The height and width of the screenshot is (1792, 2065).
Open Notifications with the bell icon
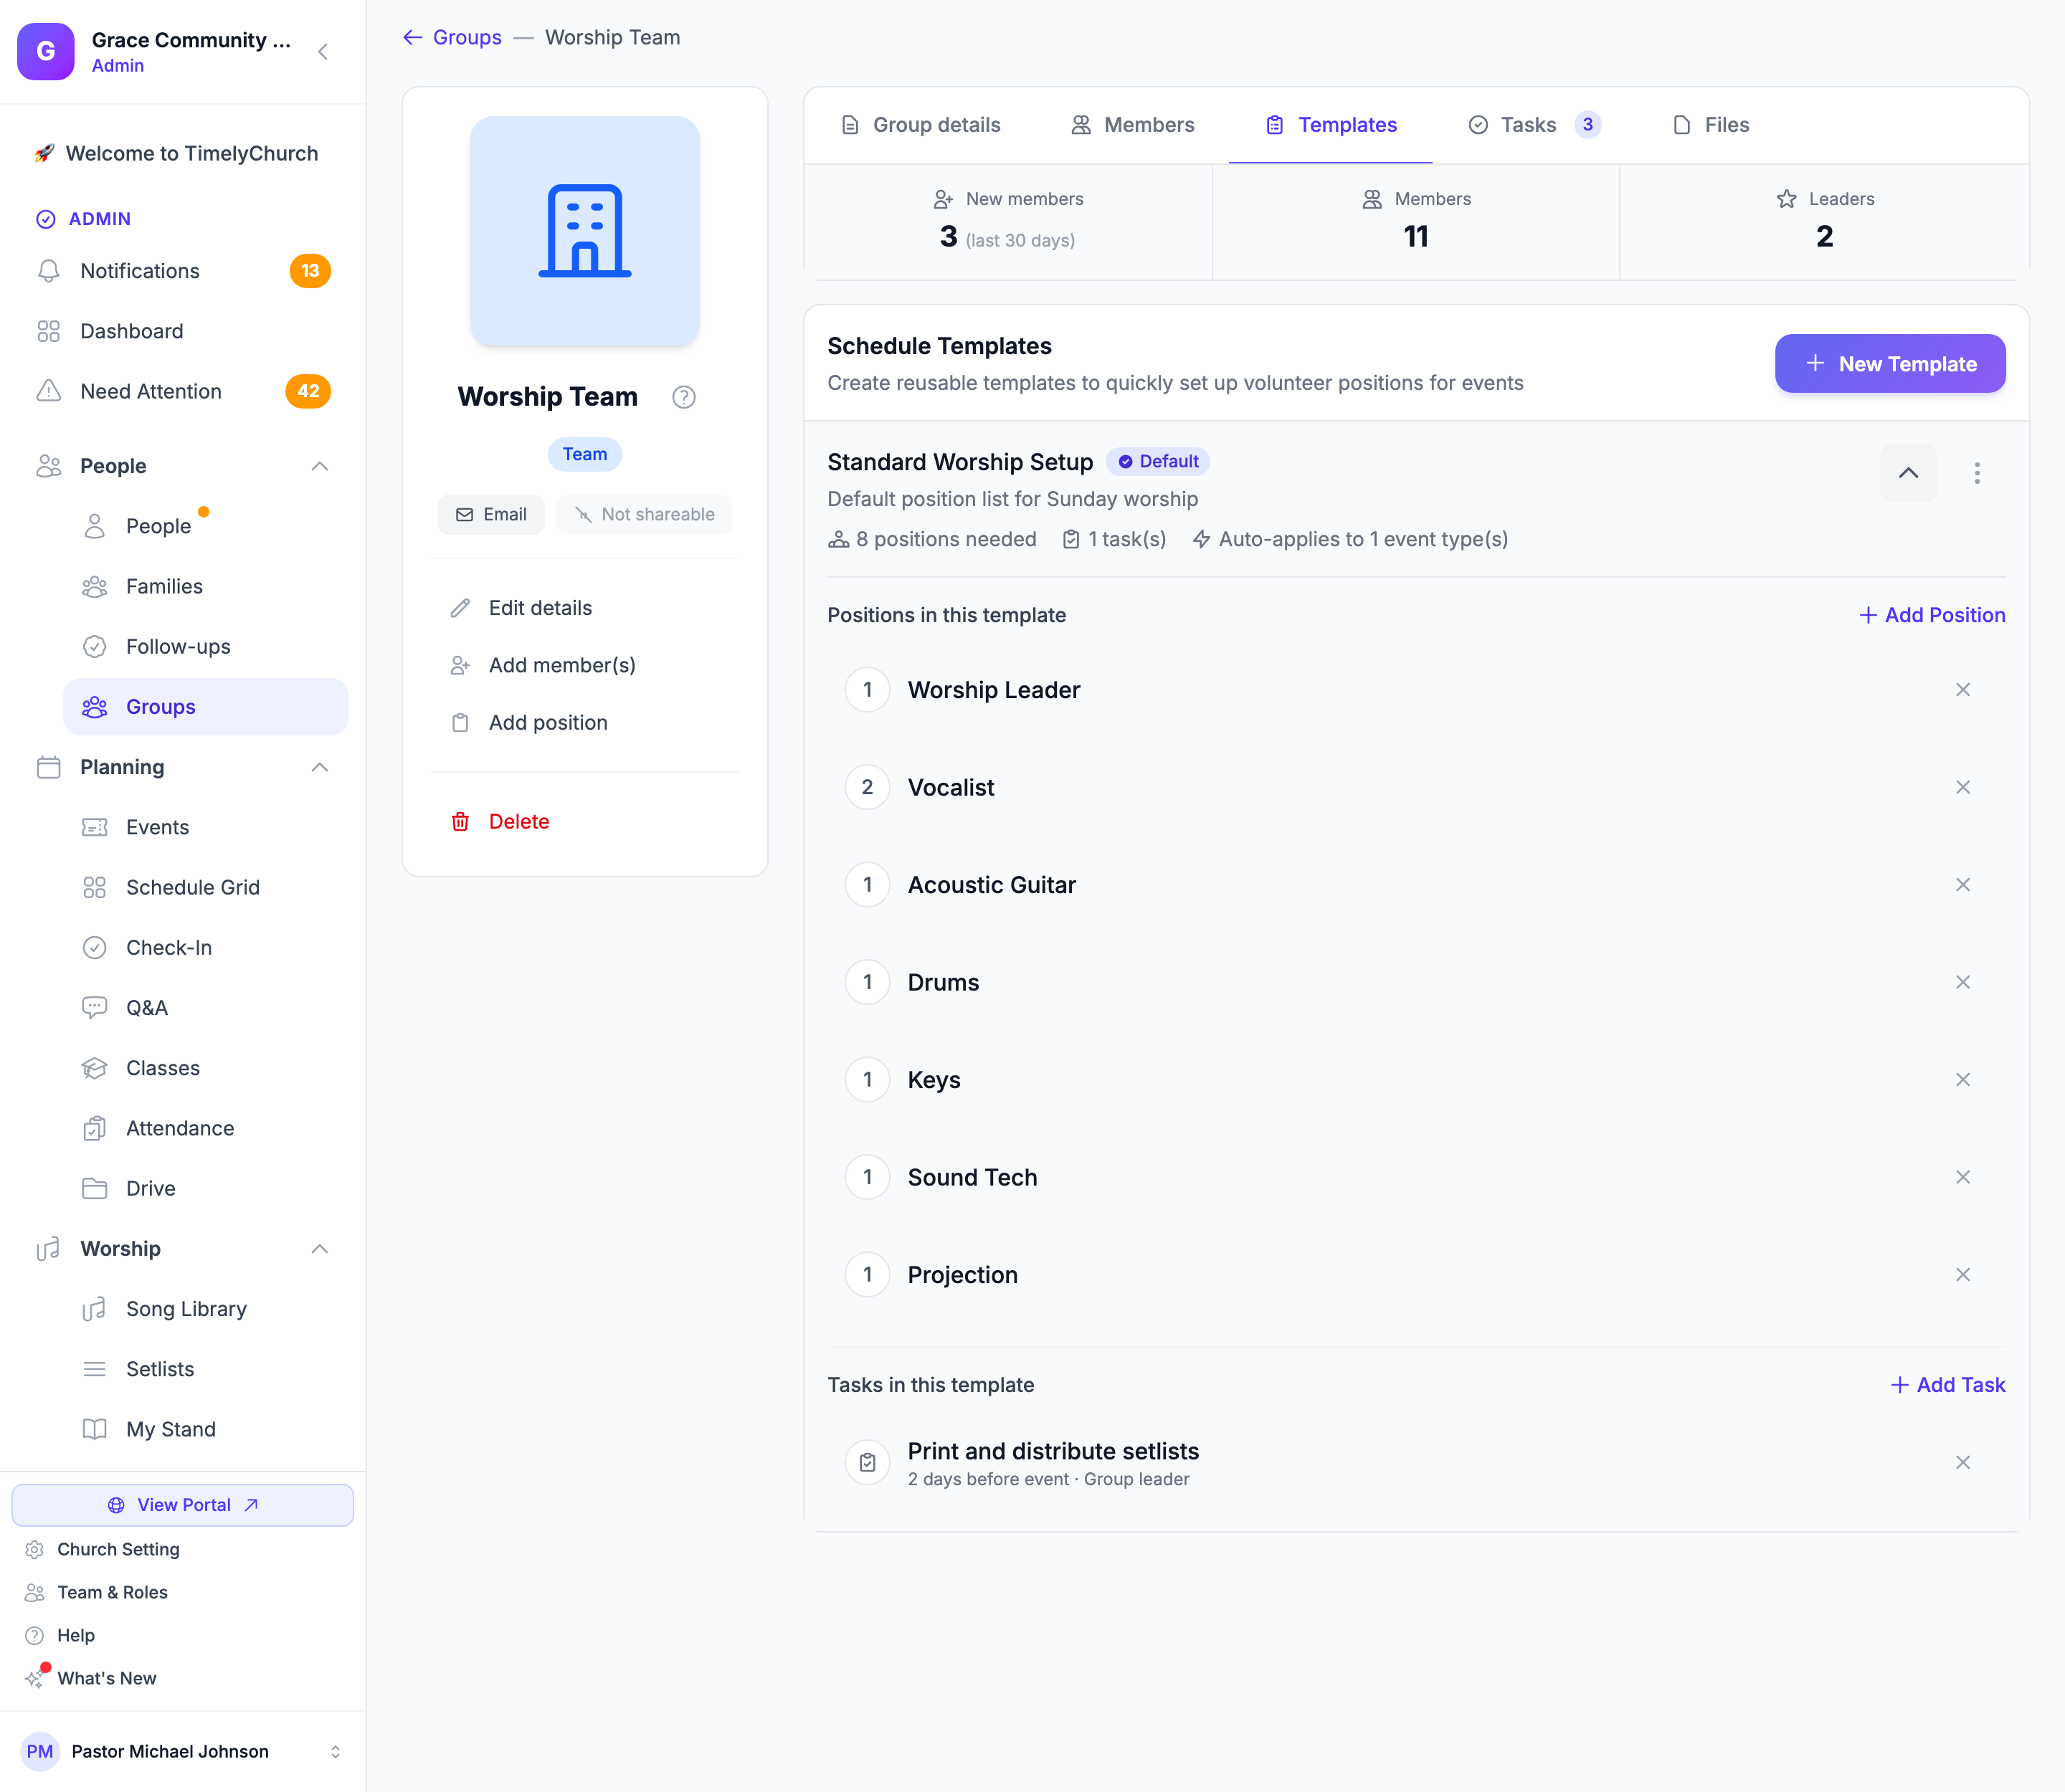tap(48, 271)
